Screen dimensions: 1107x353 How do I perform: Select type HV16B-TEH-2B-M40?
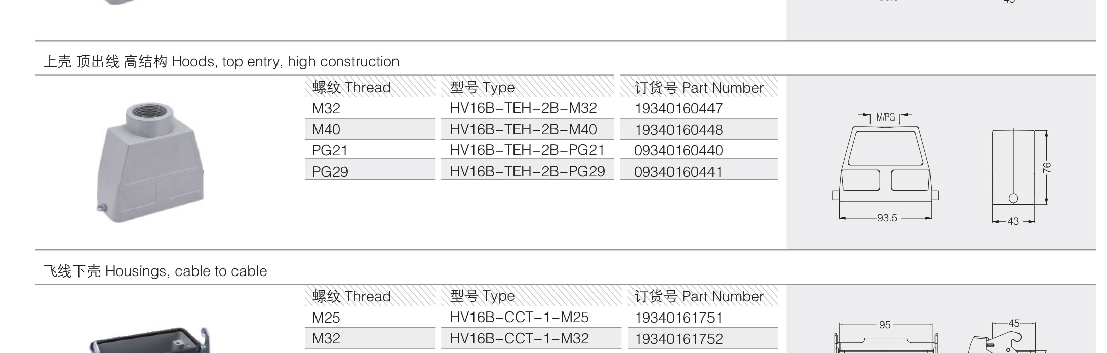click(523, 130)
